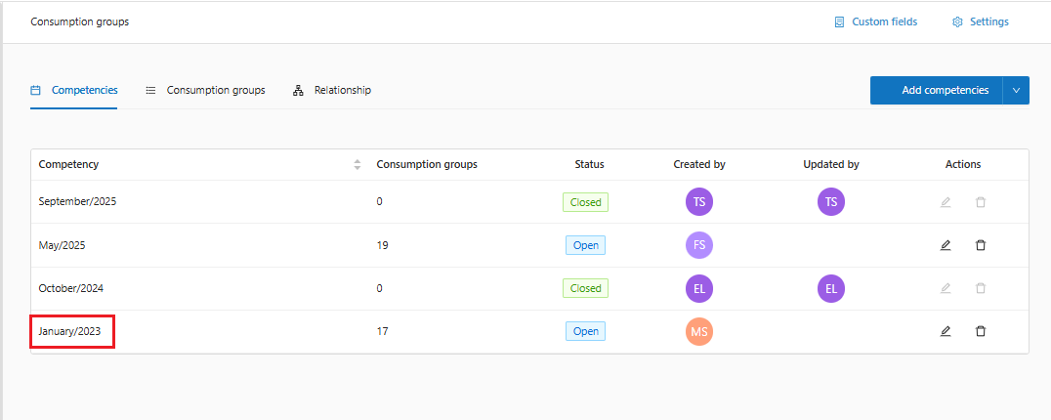Viewport: 1051px width, 420px height.
Task: Click the FS creator avatar
Action: (699, 245)
